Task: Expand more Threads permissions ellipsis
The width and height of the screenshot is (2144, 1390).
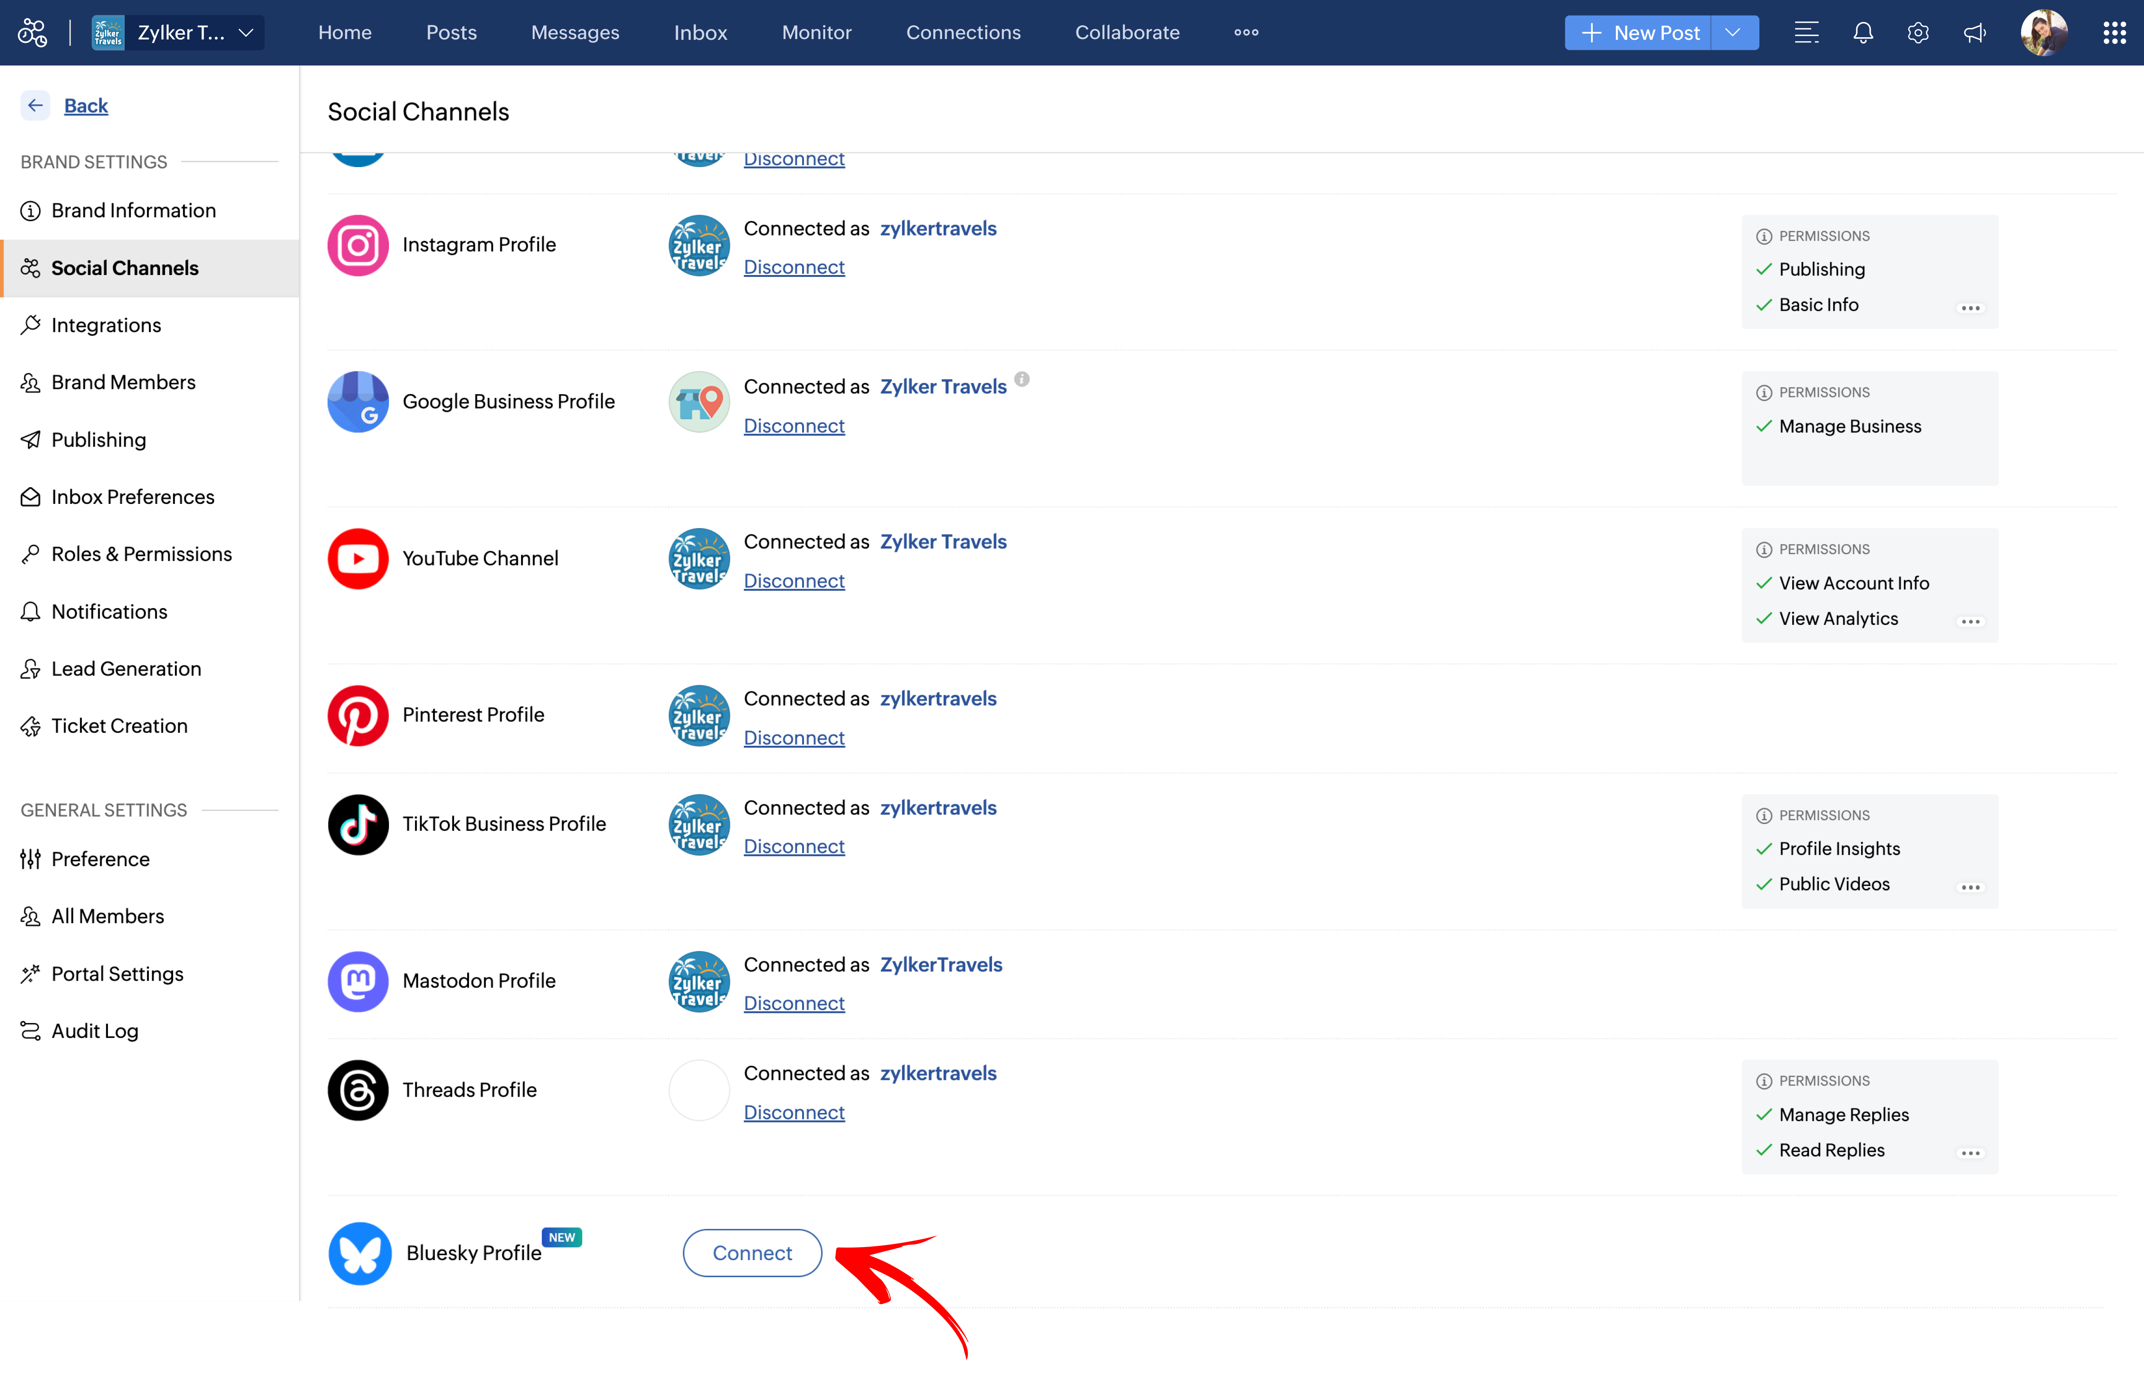Action: [1970, 1153]
